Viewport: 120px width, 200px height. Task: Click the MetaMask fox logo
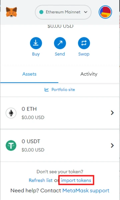(x=11, y=12)
